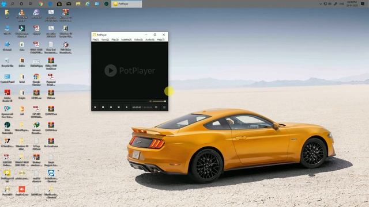Click the open file eject icon in PotPlayer
Image resolution: width=369 pixels, height=207 pixels.
pos(127,108)
